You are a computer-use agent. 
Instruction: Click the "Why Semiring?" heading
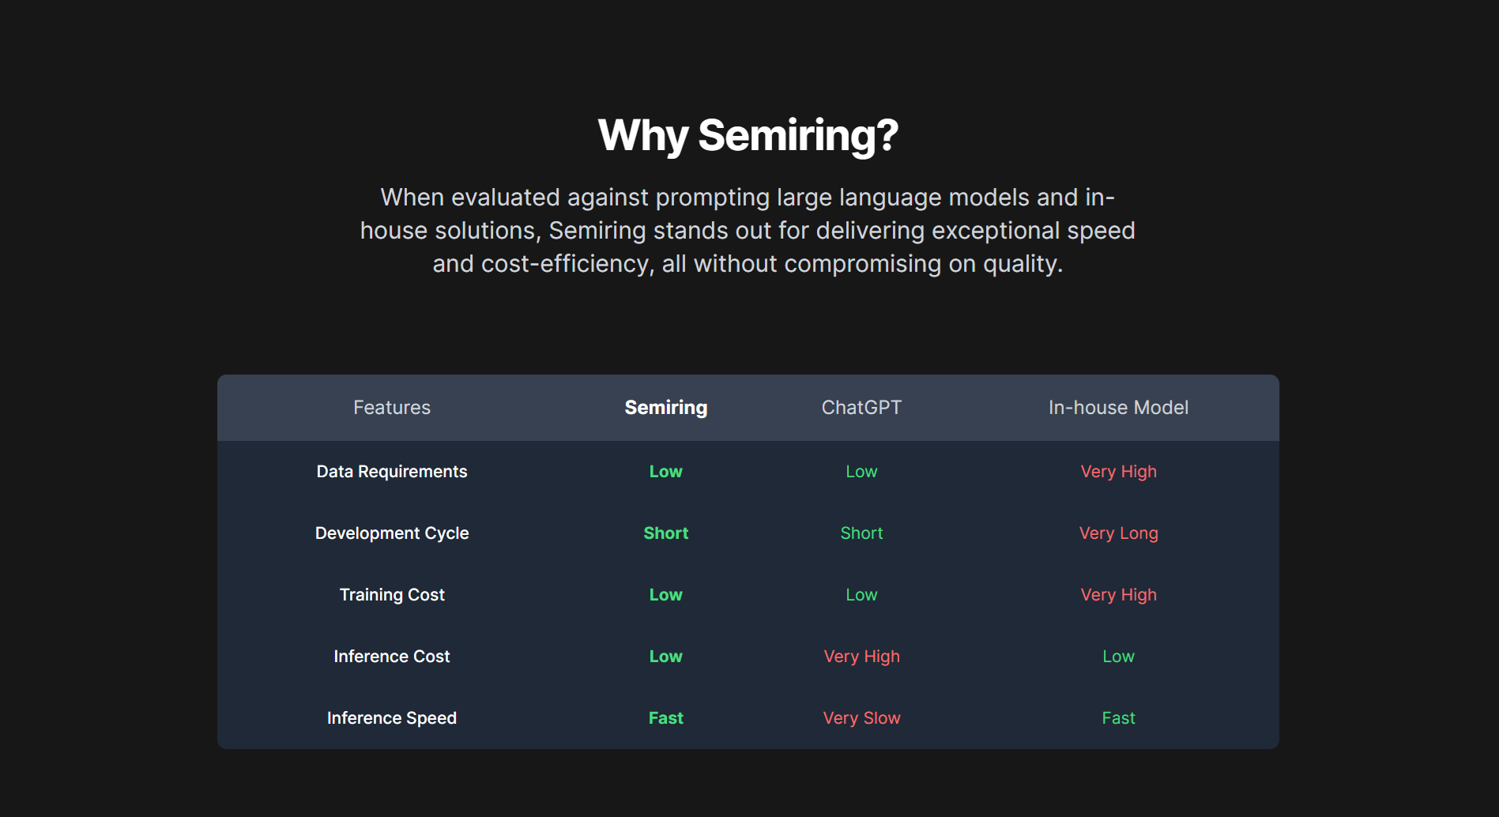tap(748, 135)
